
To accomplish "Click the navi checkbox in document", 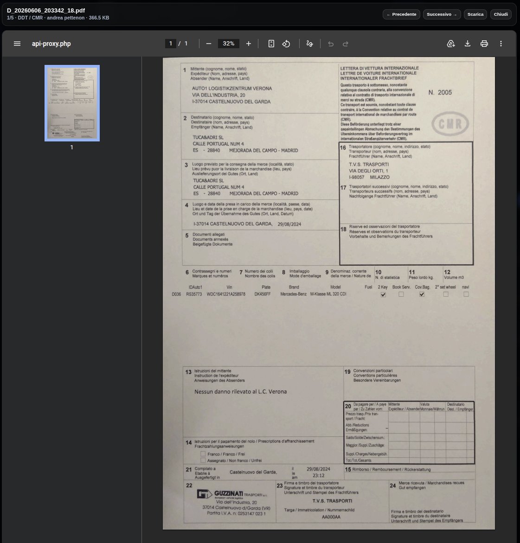I will click(466, 294).
